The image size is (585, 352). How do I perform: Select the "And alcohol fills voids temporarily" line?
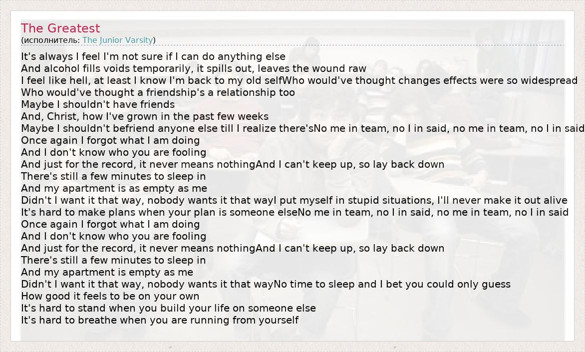coord(194,68)
